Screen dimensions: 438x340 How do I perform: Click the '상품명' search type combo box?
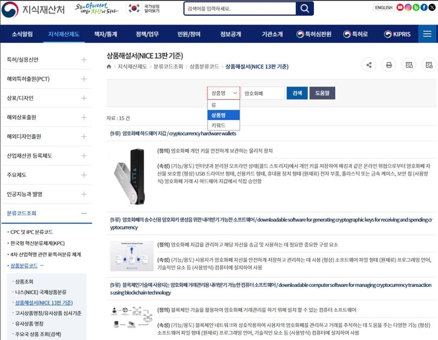tap(223, 93)
